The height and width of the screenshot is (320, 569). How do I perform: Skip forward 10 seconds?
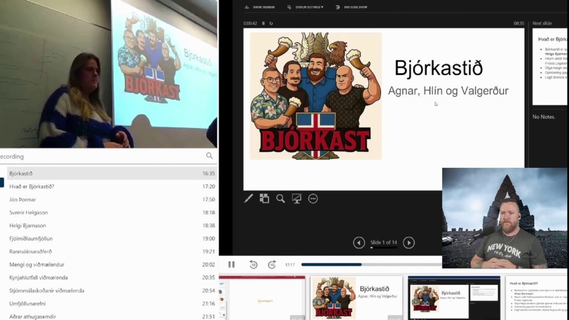click(x=272, y=265)
